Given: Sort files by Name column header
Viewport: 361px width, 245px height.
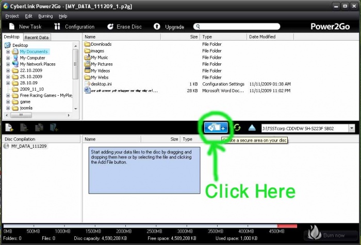Looking at the screenshot, I should pos(122,37).
